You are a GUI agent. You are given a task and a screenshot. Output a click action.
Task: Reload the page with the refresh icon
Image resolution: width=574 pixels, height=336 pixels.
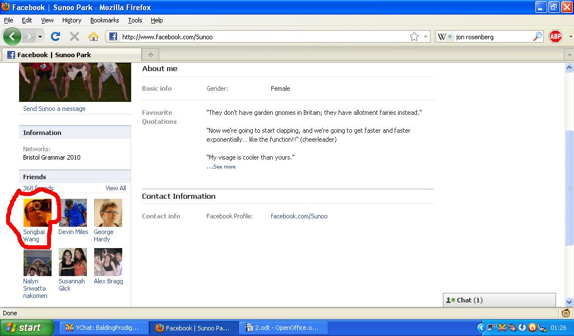coord(55,36)
